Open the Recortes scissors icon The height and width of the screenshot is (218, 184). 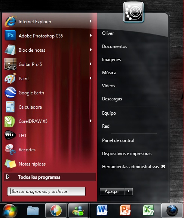pyautogui.click(x=10, y=149)
